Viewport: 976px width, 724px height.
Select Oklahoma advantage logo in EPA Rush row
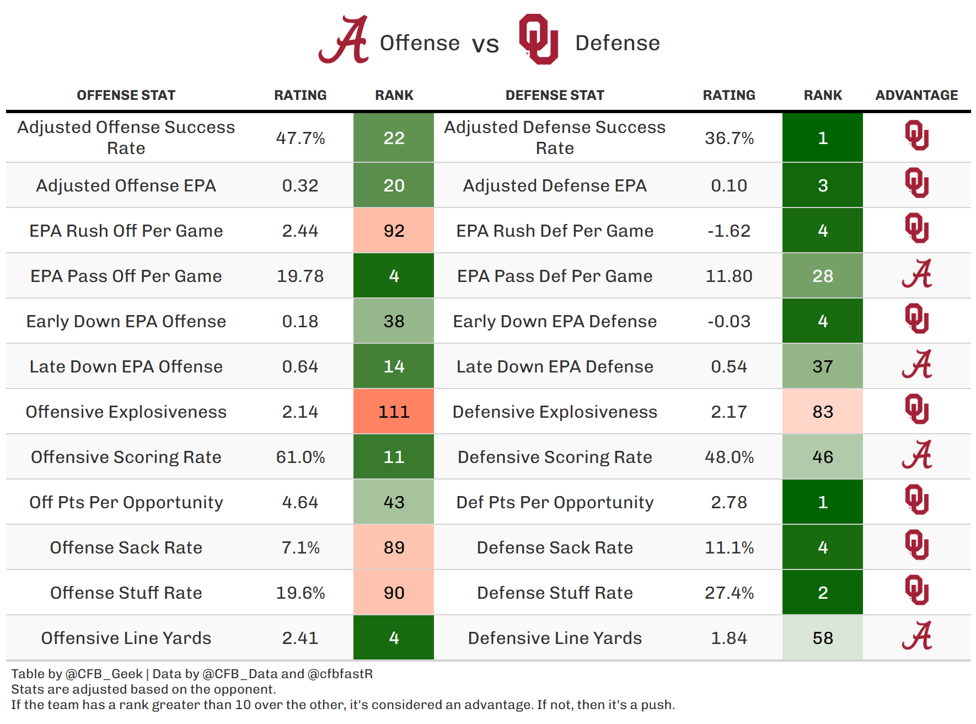click(x=916, y=228)
